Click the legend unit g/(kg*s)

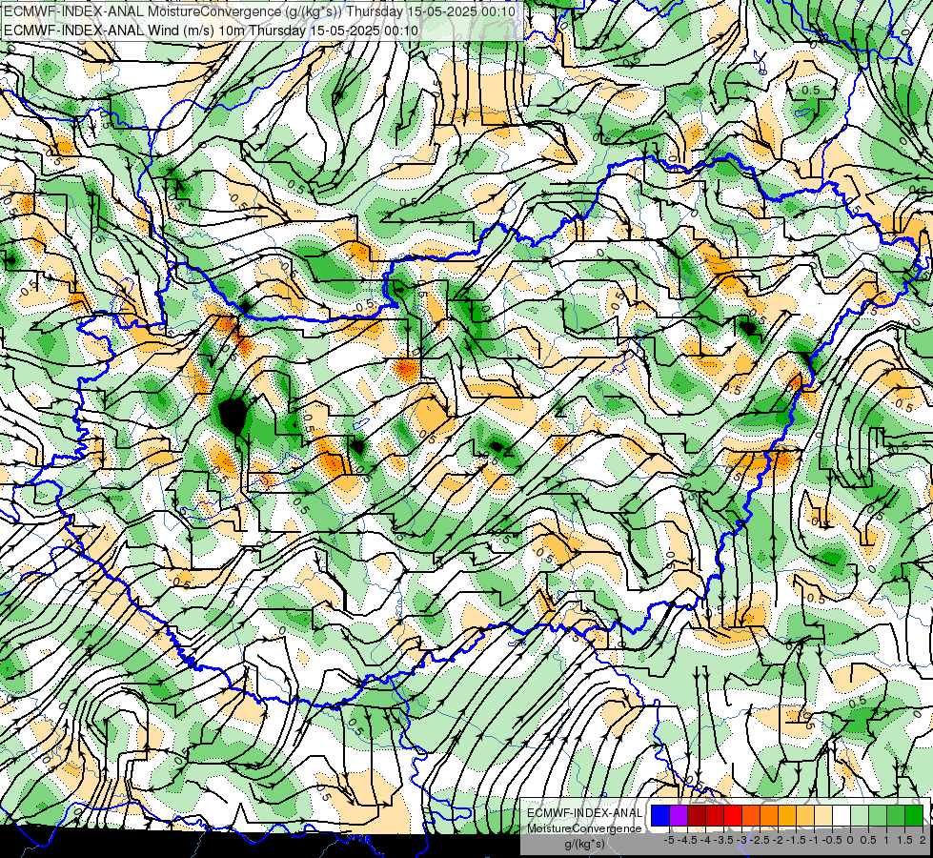click(584, 844)
